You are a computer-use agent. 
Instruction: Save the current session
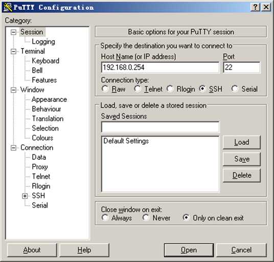point(242,159)
